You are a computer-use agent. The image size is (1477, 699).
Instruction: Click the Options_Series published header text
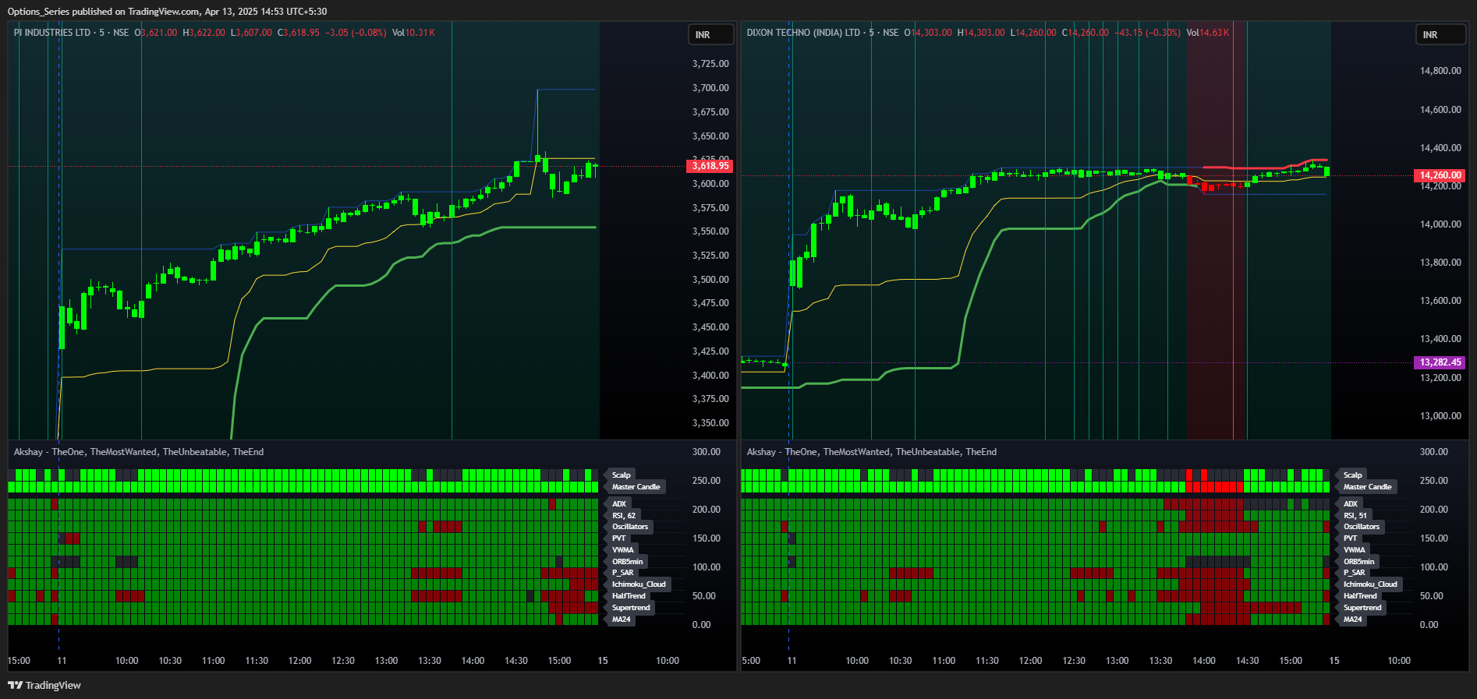point(167,12)
